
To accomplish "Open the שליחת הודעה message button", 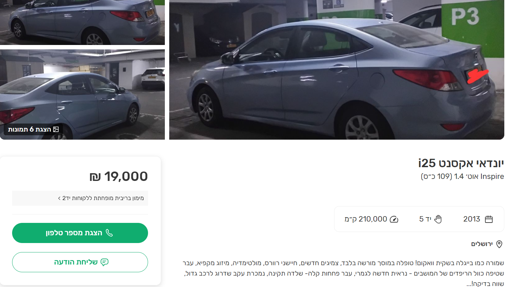I will point(80,262).
